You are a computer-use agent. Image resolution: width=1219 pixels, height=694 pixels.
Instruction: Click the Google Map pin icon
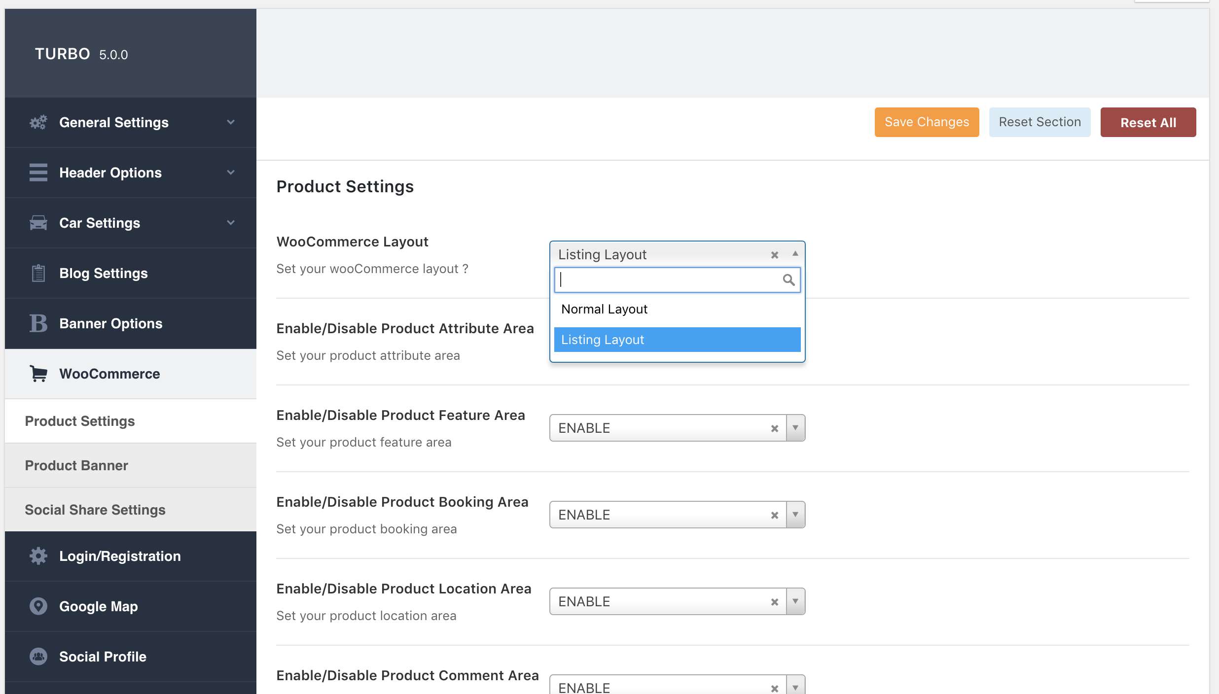[38, 606]
